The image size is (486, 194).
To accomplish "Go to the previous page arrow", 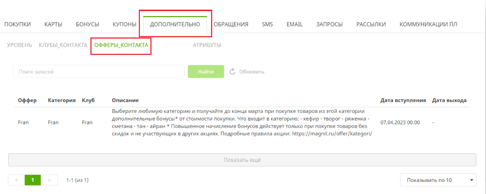I will [x=17, y=180].
